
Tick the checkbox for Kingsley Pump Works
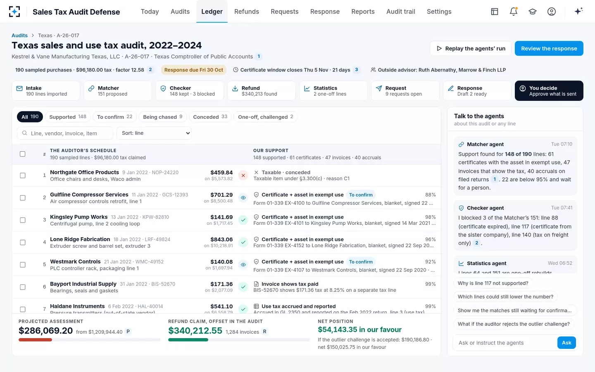pyautogui.click(x=23, y=220)
